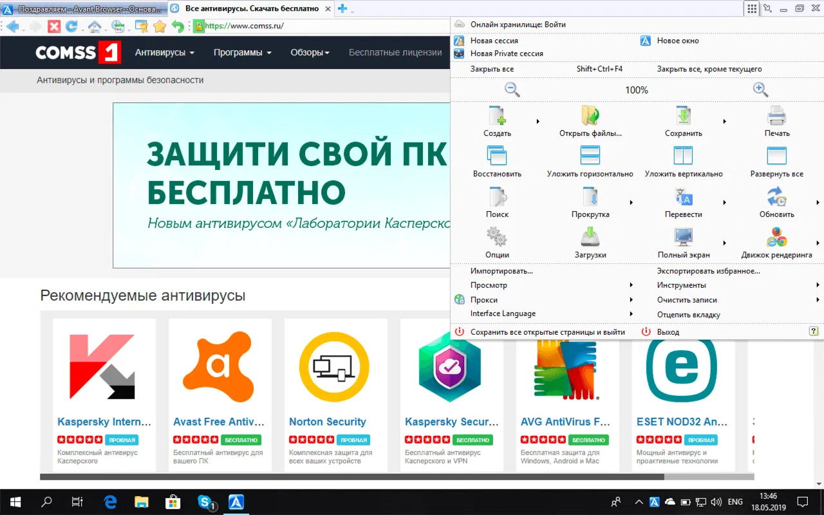Open the Поиск icon in the menu
Image resolution: width=824 pixels, height=515 pixels.
pos(497,196)
